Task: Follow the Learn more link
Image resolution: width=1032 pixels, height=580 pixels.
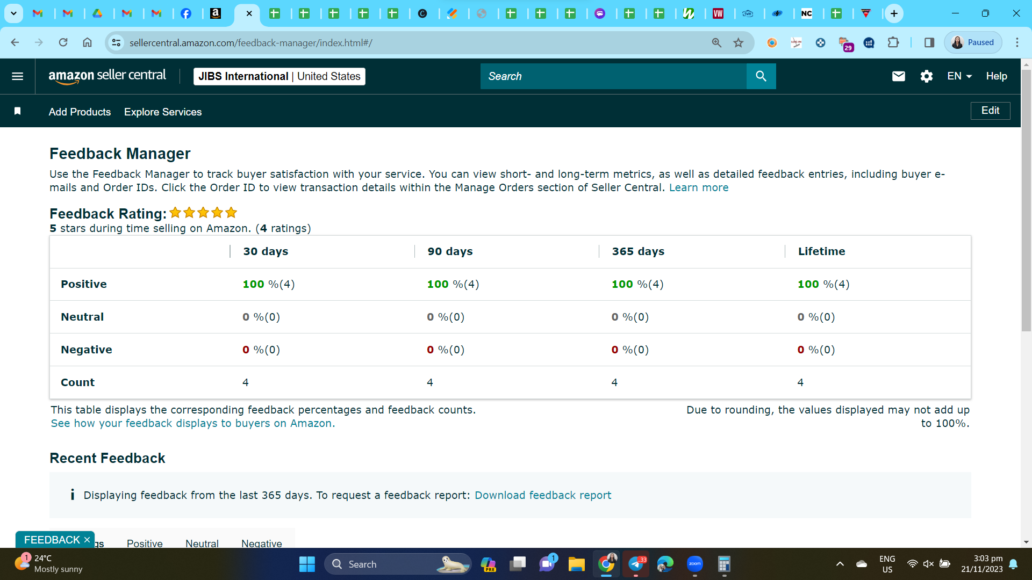Action: (699, 187)
